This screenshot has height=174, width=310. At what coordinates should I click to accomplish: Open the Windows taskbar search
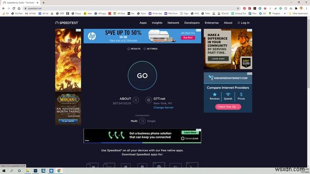coord(11,171)
